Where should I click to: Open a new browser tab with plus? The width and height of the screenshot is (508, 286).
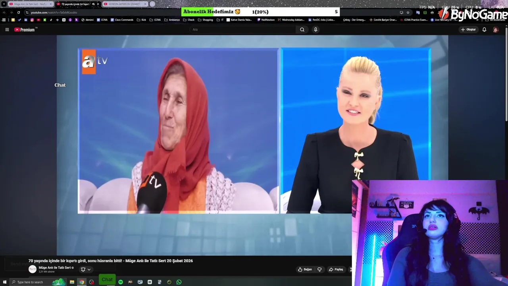point(152,4)
